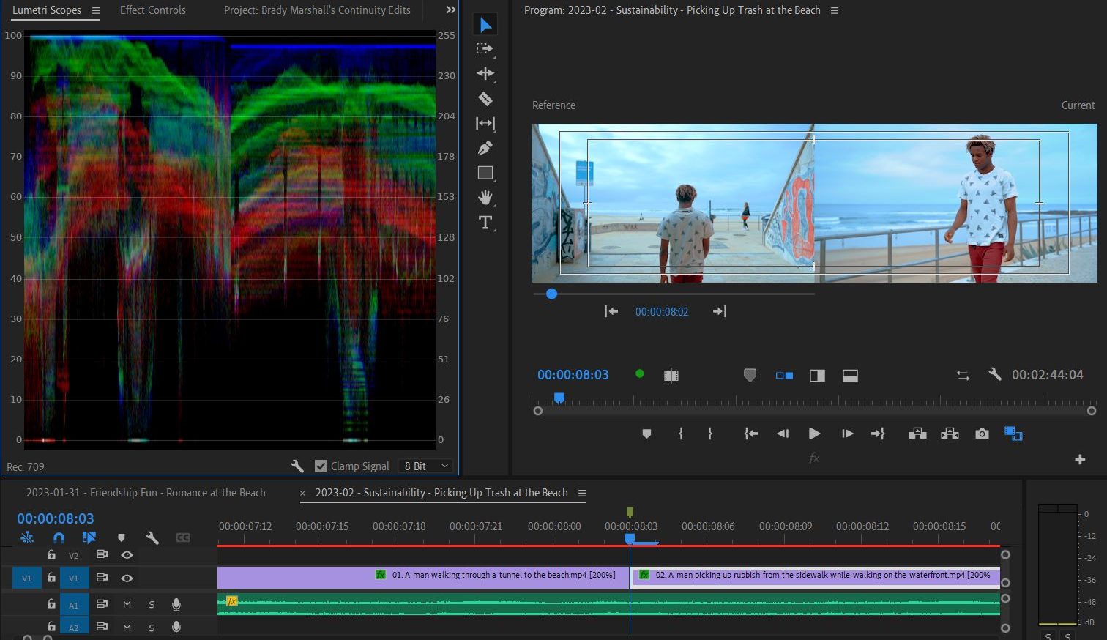Select the Type tool
This screenshot has width=1107, height=640.
[x=485, y=223]
